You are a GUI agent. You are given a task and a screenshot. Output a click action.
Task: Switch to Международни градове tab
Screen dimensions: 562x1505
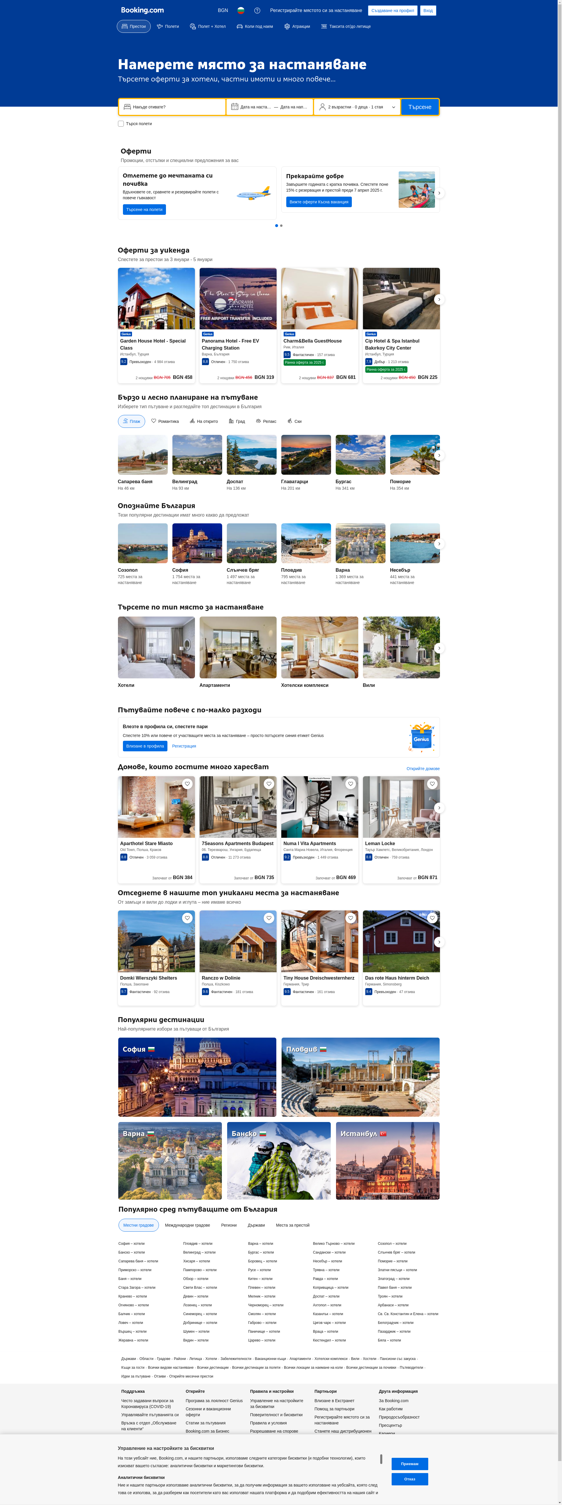tap(187, 1225)
